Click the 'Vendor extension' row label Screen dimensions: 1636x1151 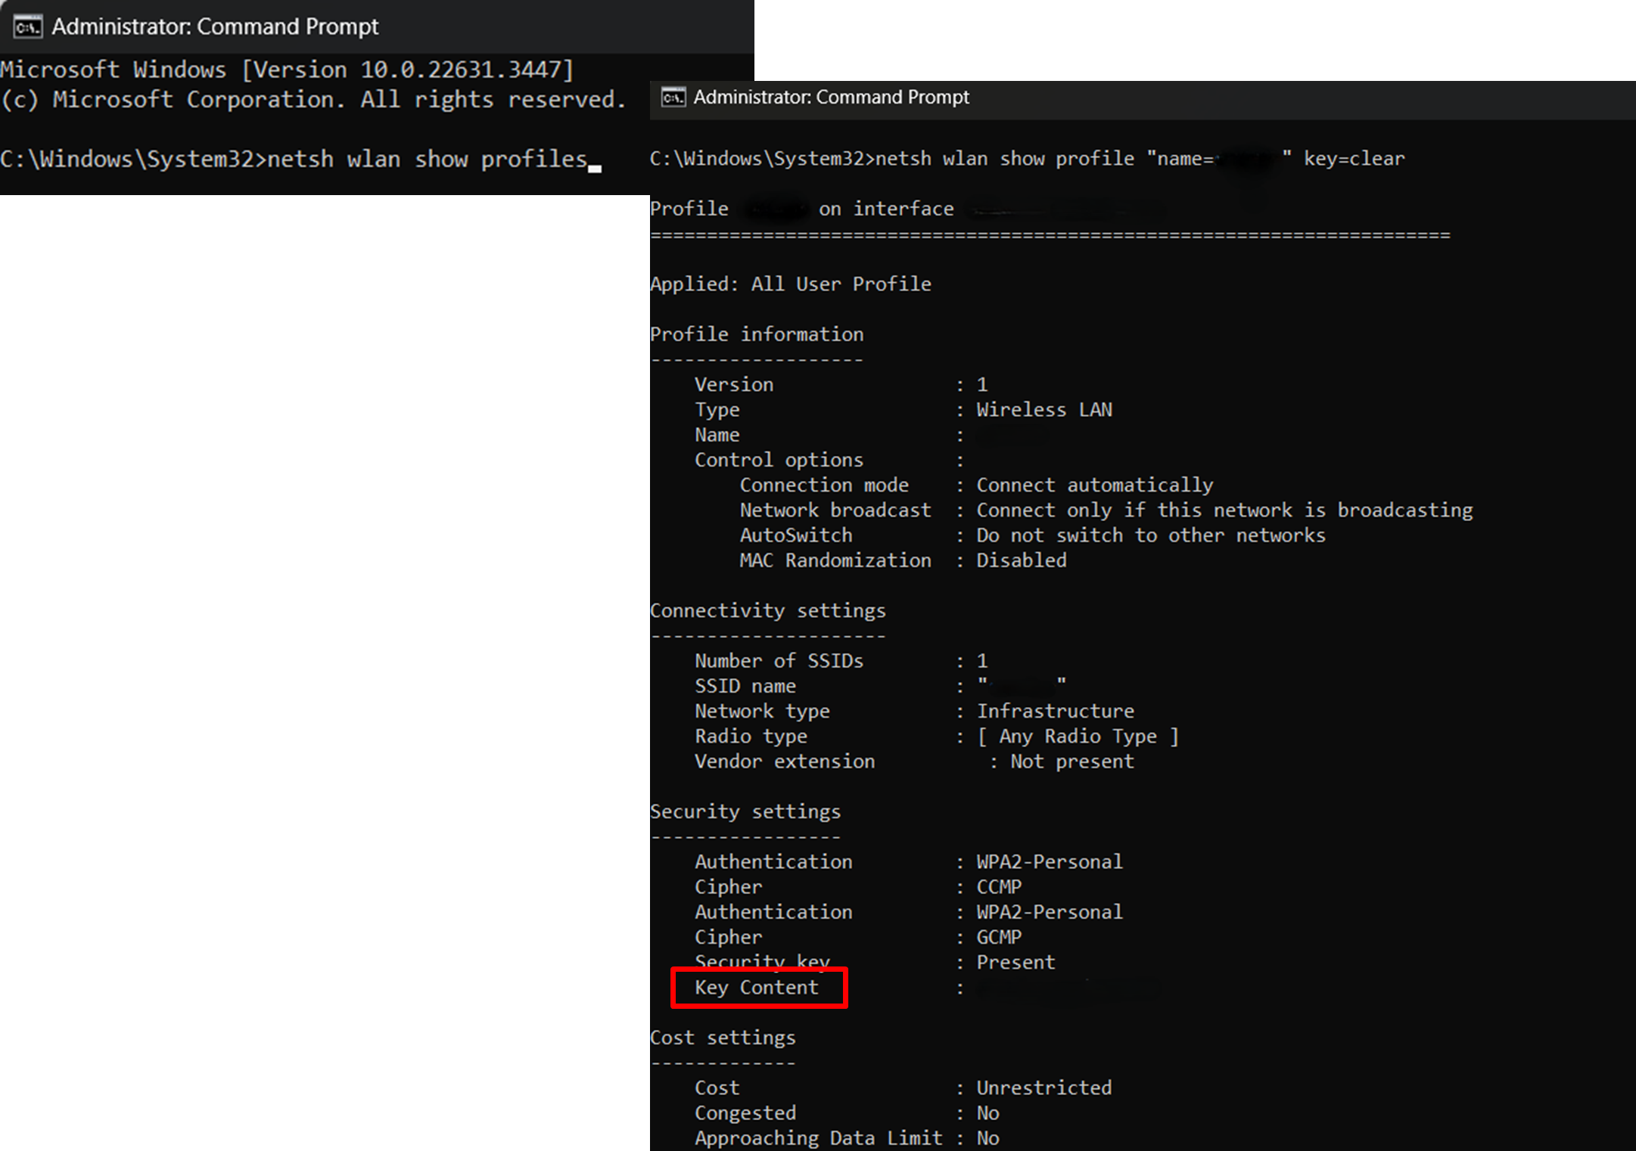point(785,762)
